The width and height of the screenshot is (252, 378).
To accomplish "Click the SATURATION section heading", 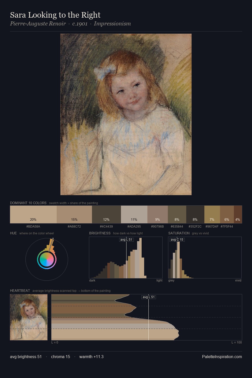I will pyautogui.click(x=179, y=233).
